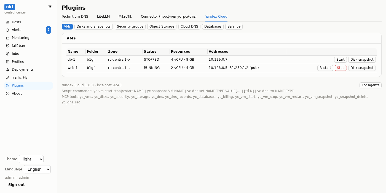Open the Object Storage section

[x=162, y=26]
